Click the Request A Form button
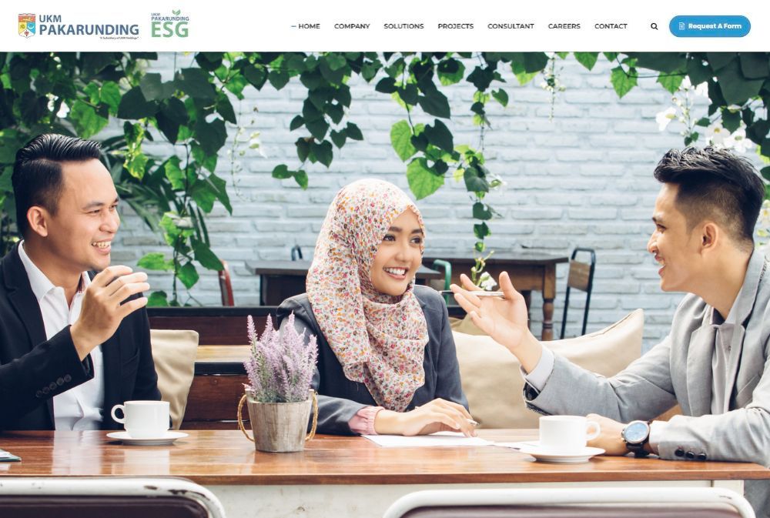Image resolution: width=770 pixels, height=518 pixels. click(710, 26)
